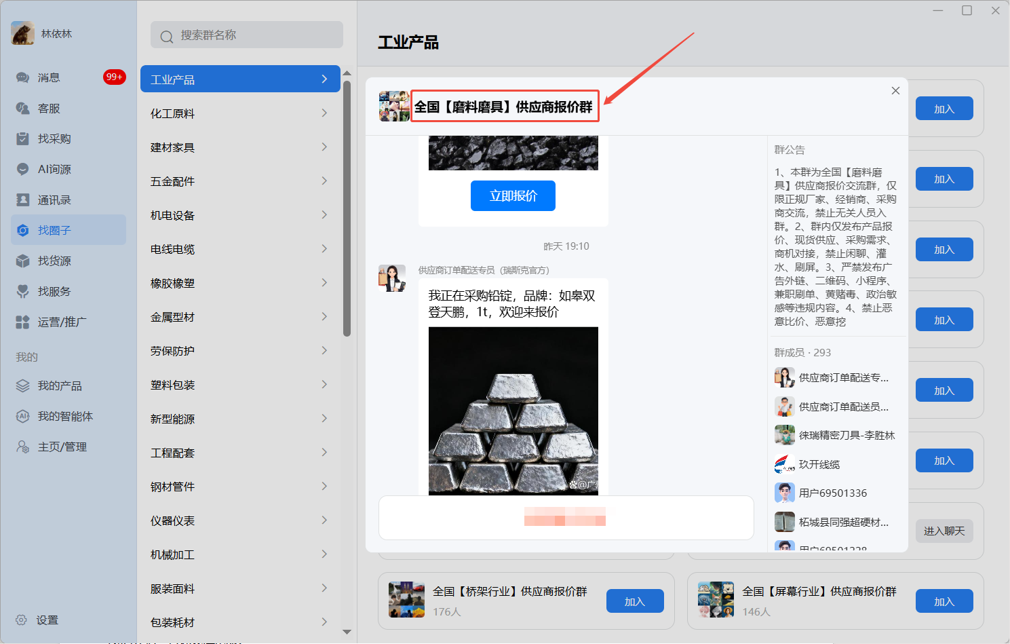Viewport: 1010px width, 644px height.
Task: Open the 设置 gear icon
Action: [x=21, y=620]
